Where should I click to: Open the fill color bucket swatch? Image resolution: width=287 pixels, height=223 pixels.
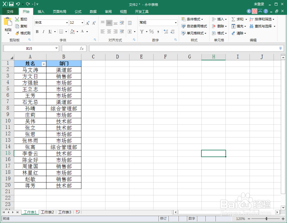73,32
